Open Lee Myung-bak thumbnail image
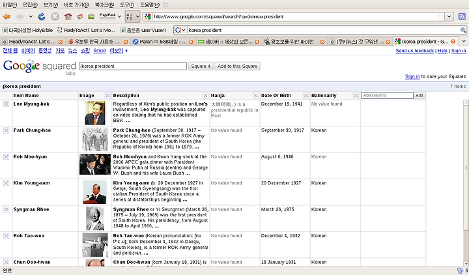The image size is (469, 275). 95,113
